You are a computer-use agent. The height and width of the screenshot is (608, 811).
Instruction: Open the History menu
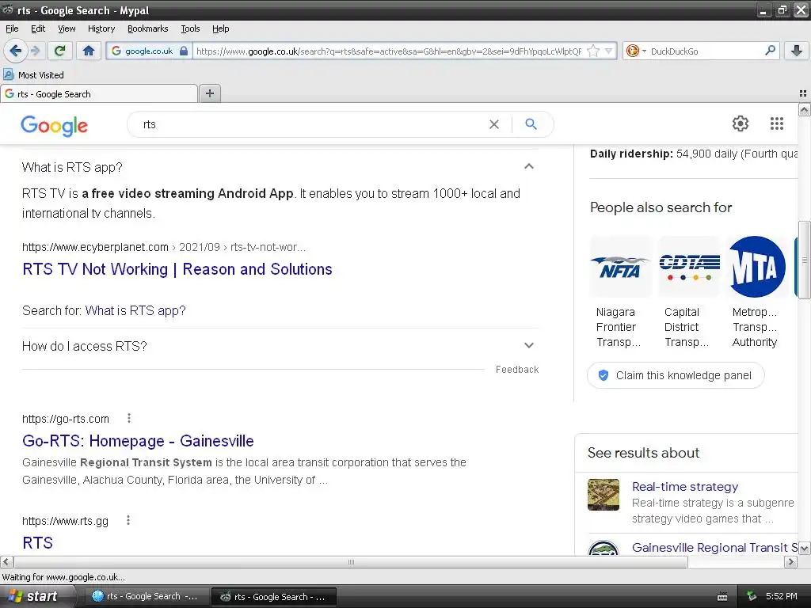(101, 29)
